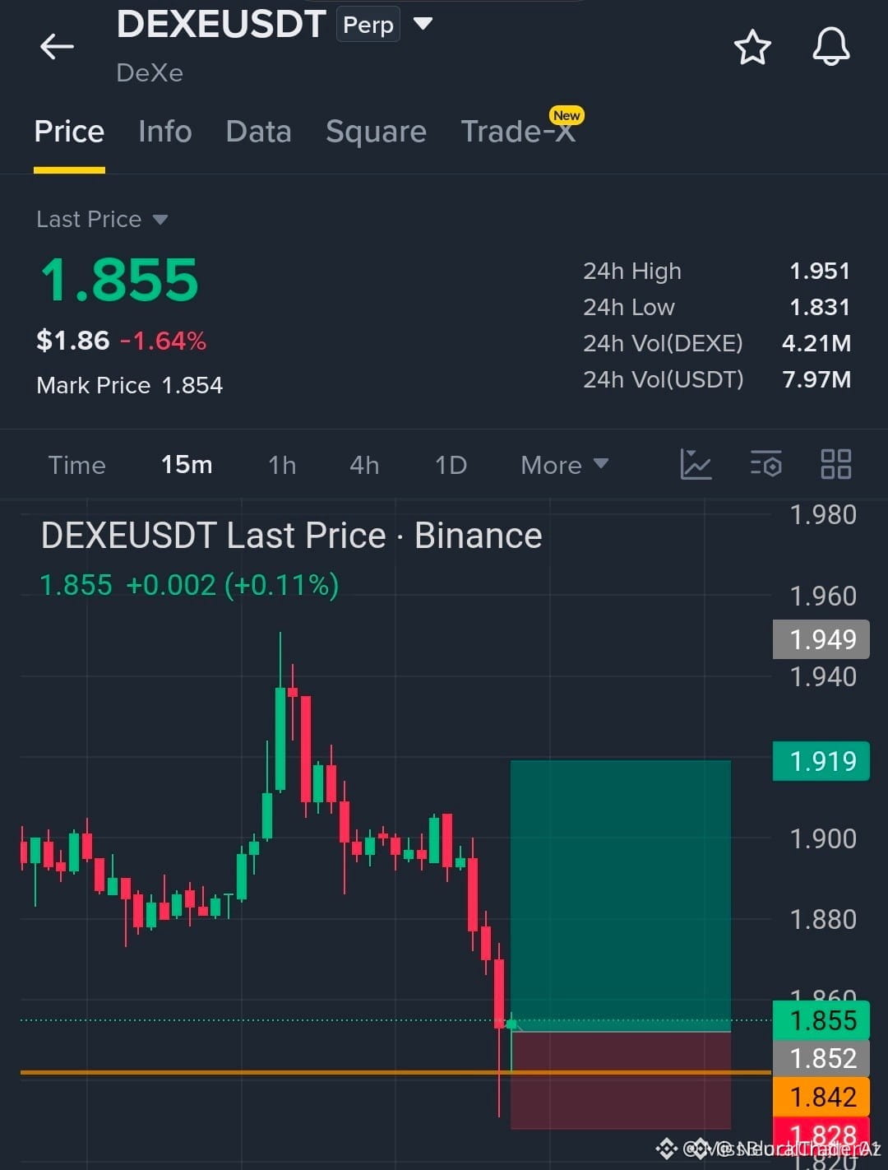Image resolution: width=888 pixels, height=1170 pixels.
Task: Select the 1h timeframe
Action: pyautogui.click(x=282, y=465)
